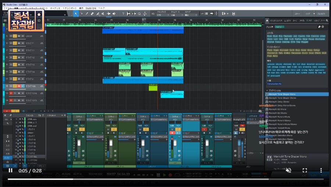Screen dimensions: 331x187
Task: Unmute track 13 トラック 1(14)
Action: 11,93
